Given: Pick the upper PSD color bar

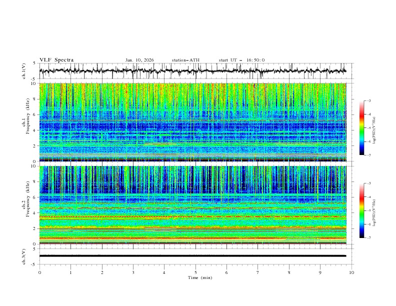Looking at the screenshot, I should coord(362,128).
